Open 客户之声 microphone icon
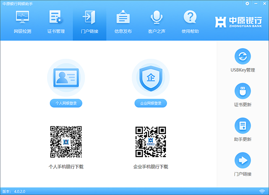Screen dimensions: 269x195 tap(156, 17)
